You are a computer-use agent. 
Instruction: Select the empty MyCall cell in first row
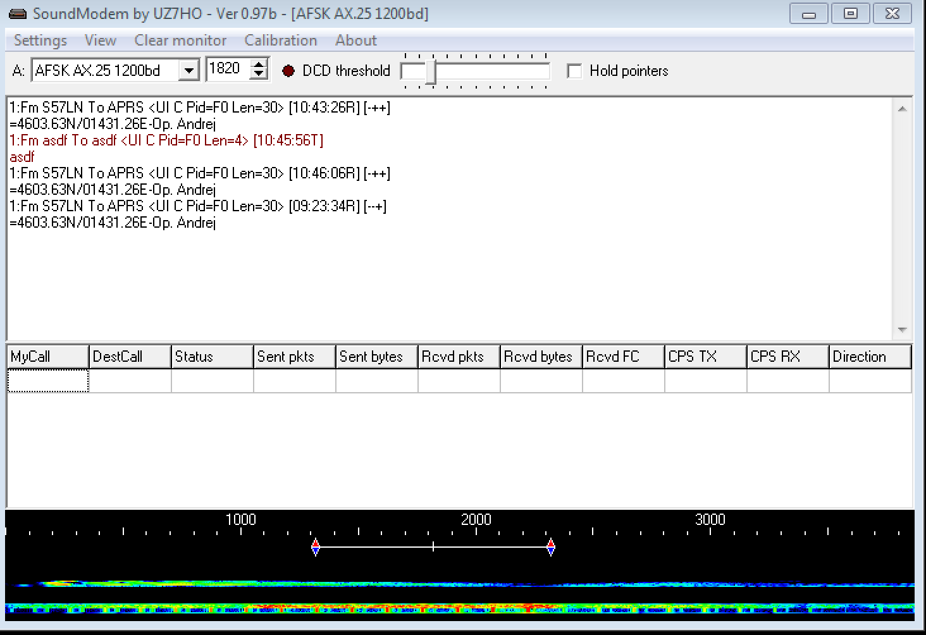coord(48,381)
